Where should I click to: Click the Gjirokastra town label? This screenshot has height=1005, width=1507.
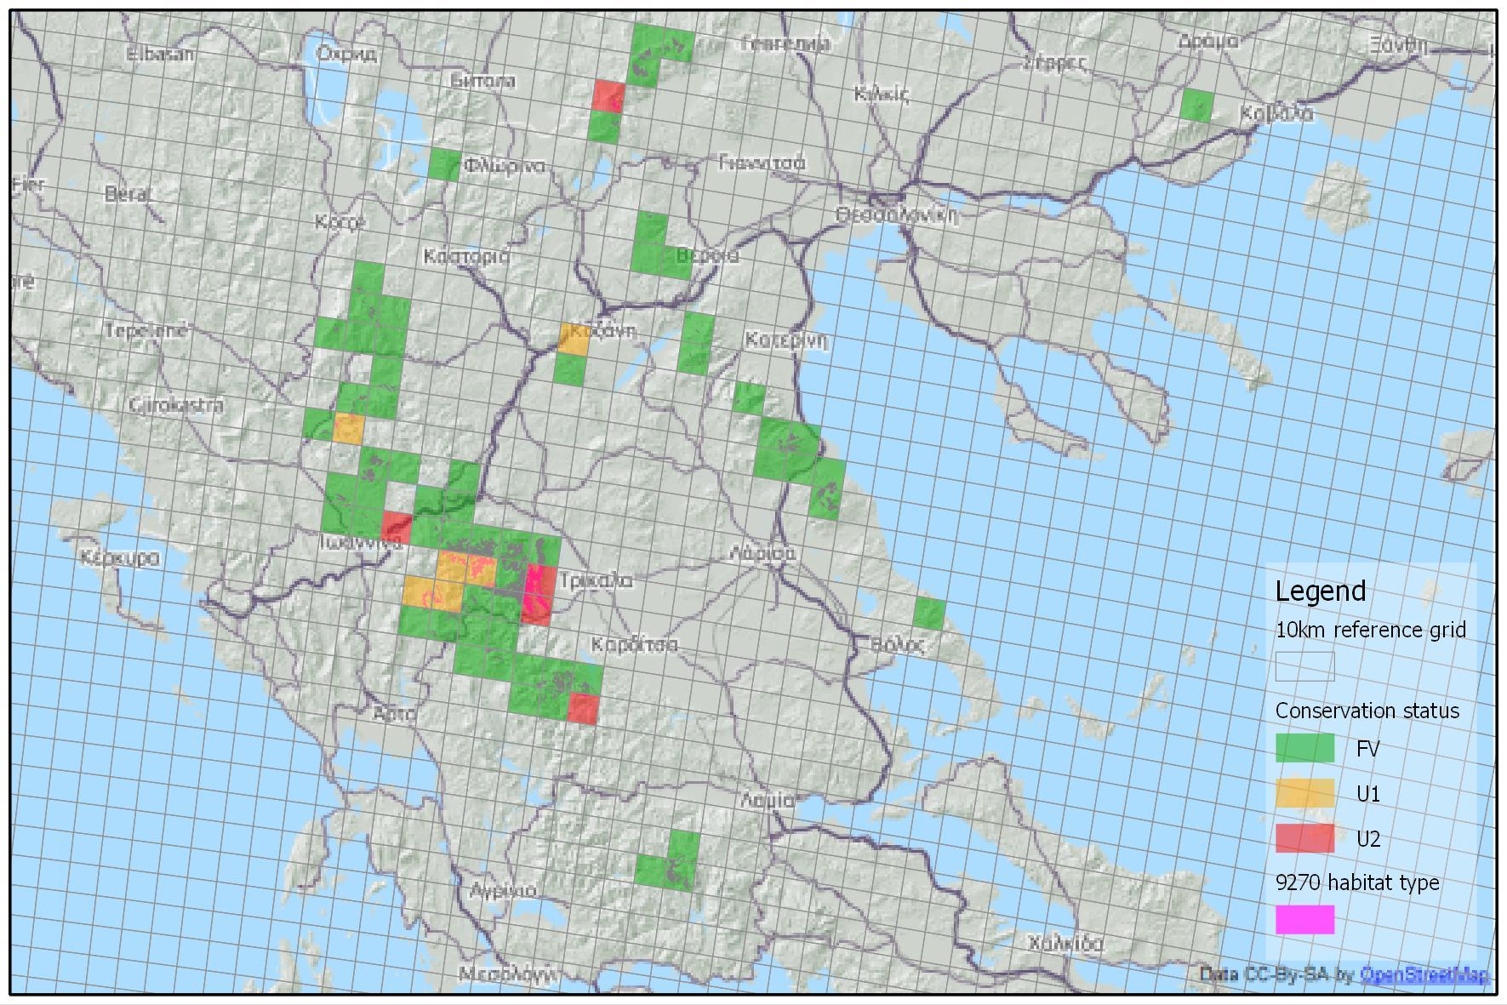[177, 405]
